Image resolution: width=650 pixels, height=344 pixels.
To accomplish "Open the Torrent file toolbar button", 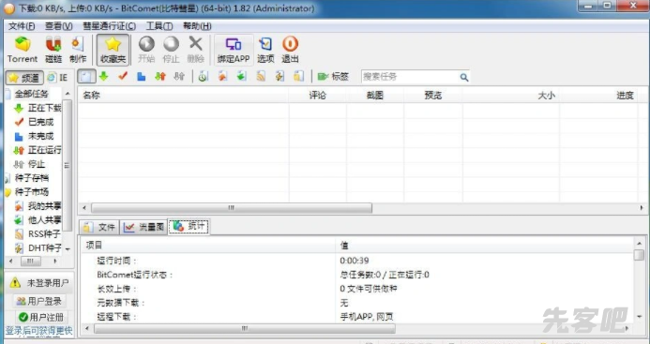I will click(x=23, y=50).
